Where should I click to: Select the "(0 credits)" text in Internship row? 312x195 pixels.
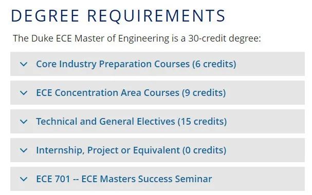click(205, 150)
